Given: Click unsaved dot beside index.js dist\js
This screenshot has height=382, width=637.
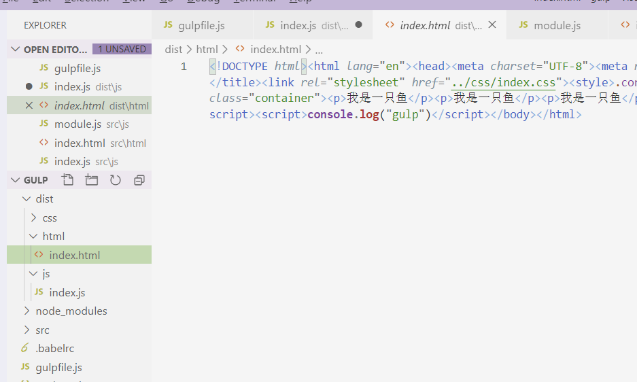Looking at the screenshot, I should pos(29,86).
